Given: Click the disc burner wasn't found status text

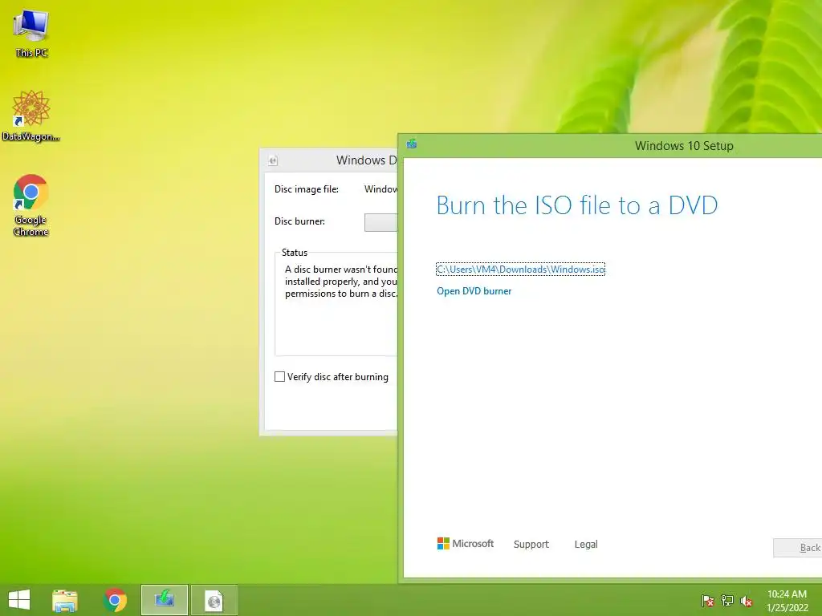Looking at the screenshot, I should tap(341, 282).
